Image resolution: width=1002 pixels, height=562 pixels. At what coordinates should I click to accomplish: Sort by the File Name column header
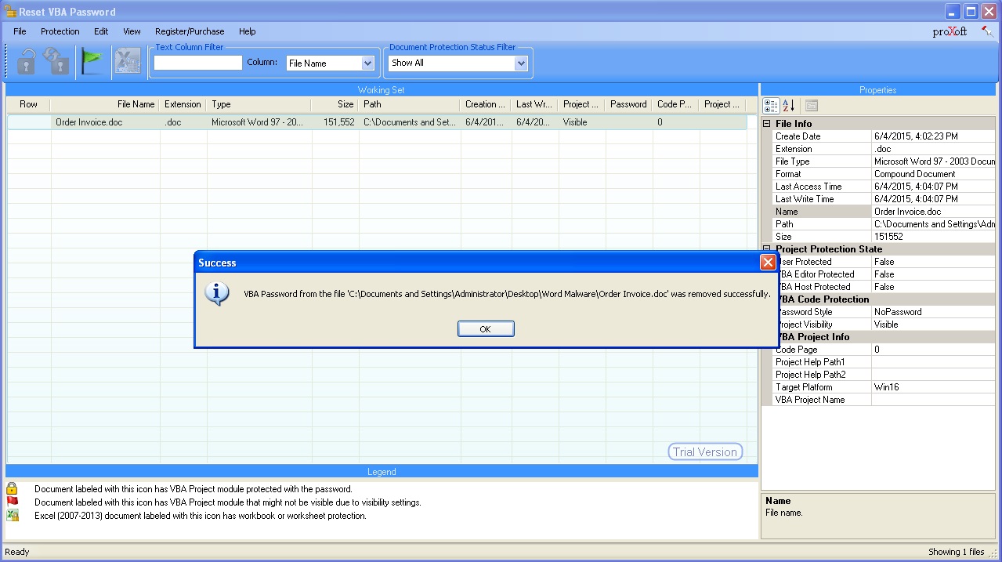point(105,104)
